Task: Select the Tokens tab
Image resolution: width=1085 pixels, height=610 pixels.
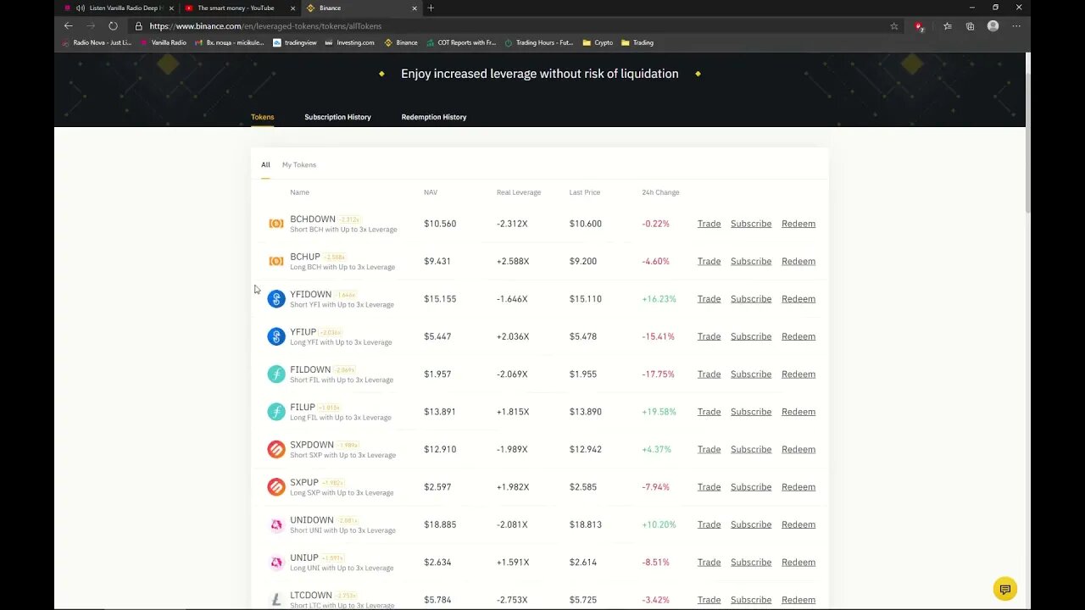Action: pos(262,117)
